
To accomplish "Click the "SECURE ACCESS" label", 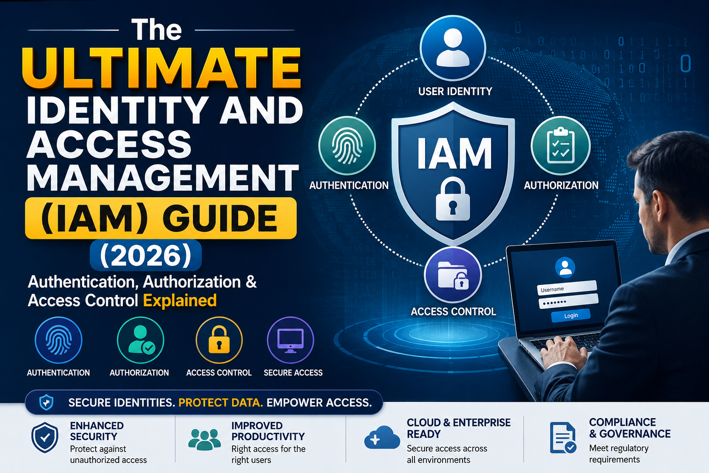I will [x=293, y=373].
